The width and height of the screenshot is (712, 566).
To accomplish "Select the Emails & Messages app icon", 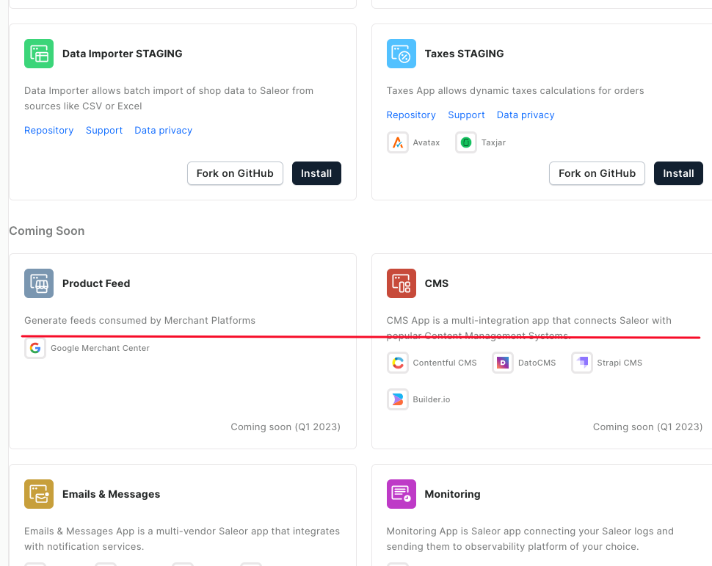I will click(38, 493).
